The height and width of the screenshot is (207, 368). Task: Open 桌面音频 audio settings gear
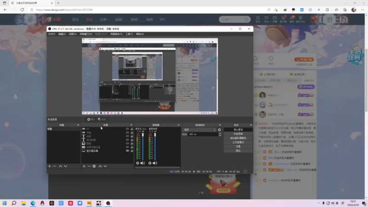coord(150,163)
